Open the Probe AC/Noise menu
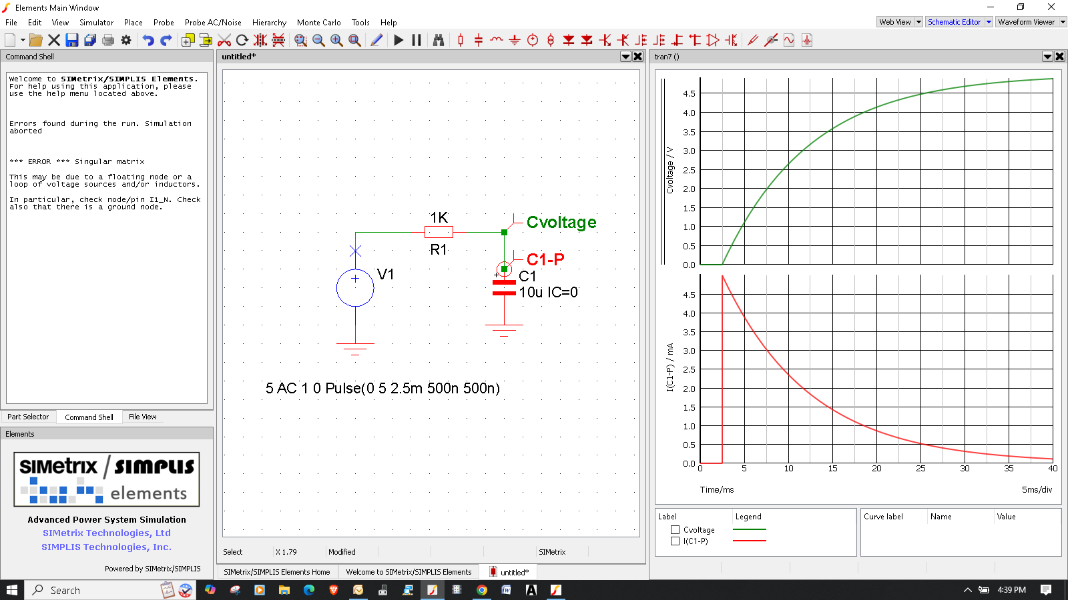Screen dimensions: 1068x600 (213, 22)
